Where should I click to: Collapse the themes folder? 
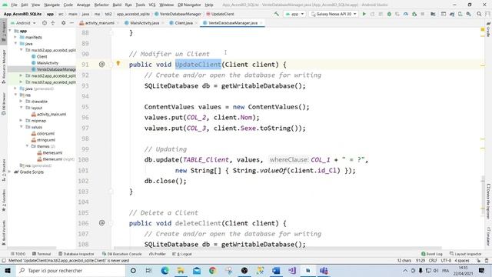point(28,146)
